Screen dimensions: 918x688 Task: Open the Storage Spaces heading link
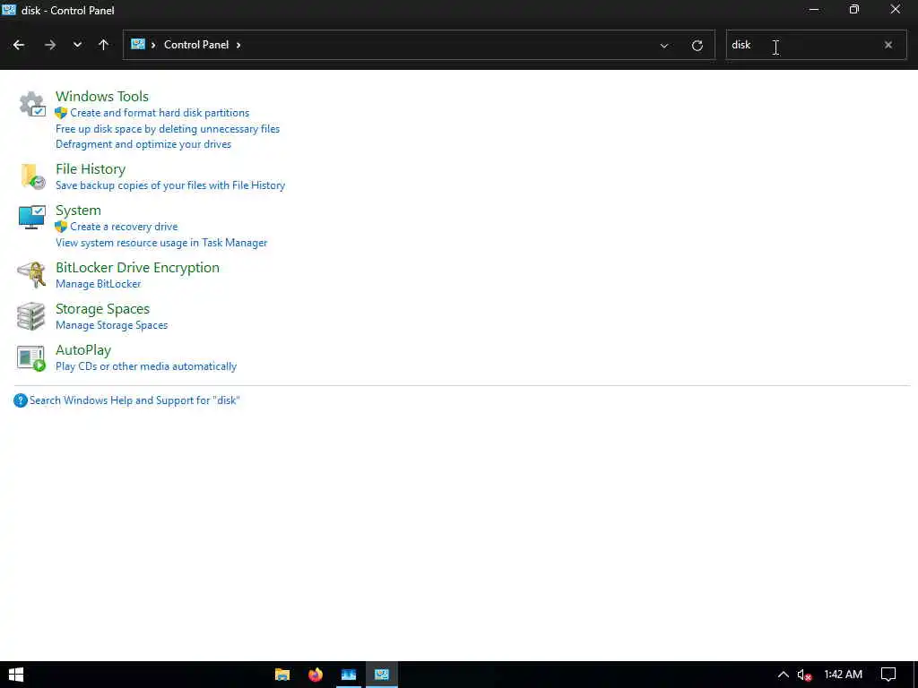pos(102,308)
